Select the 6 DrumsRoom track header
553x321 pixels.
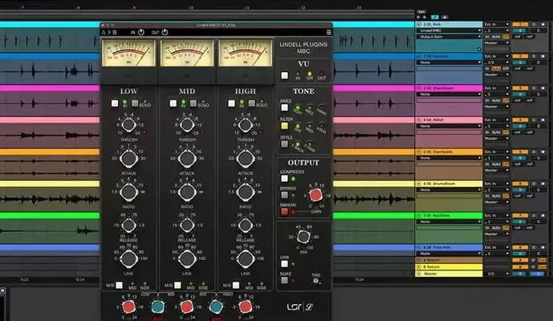click(x=449, y=183)
